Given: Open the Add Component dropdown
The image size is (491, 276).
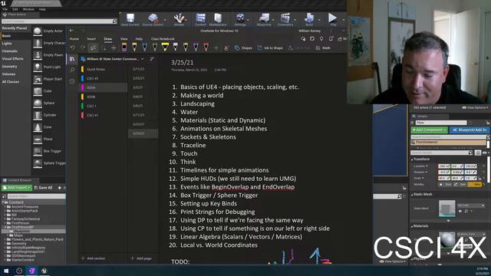Looking at the screenshot, I should pos(429,130).
